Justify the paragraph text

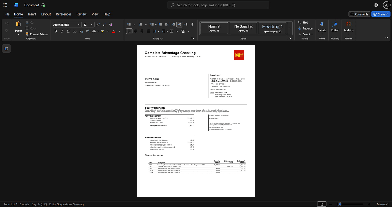(x=148, y=31)
